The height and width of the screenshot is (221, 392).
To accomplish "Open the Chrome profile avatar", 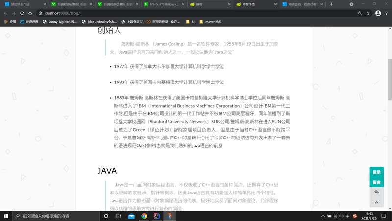I will pos(378,13).
